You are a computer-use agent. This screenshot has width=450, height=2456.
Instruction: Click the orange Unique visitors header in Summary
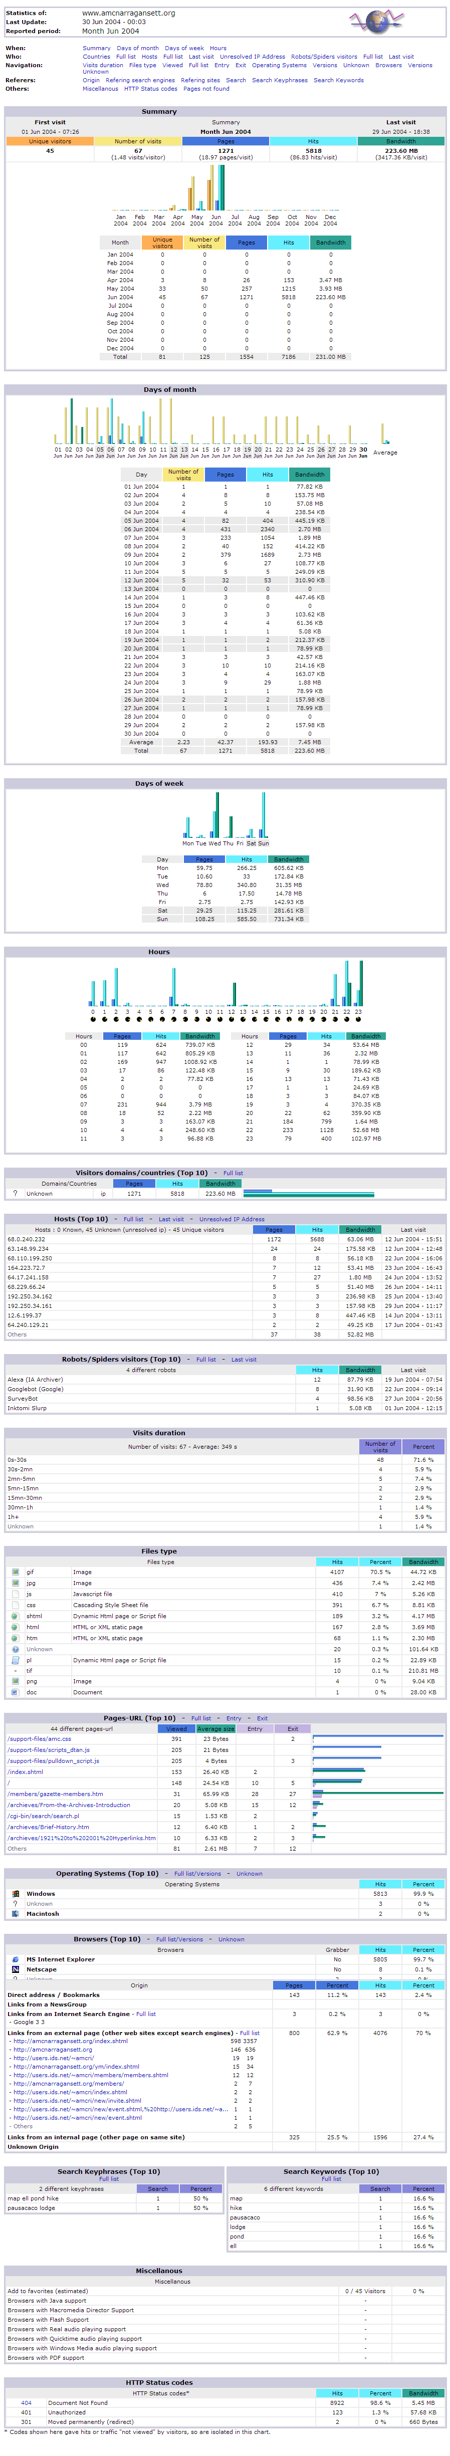coord(50,141)
